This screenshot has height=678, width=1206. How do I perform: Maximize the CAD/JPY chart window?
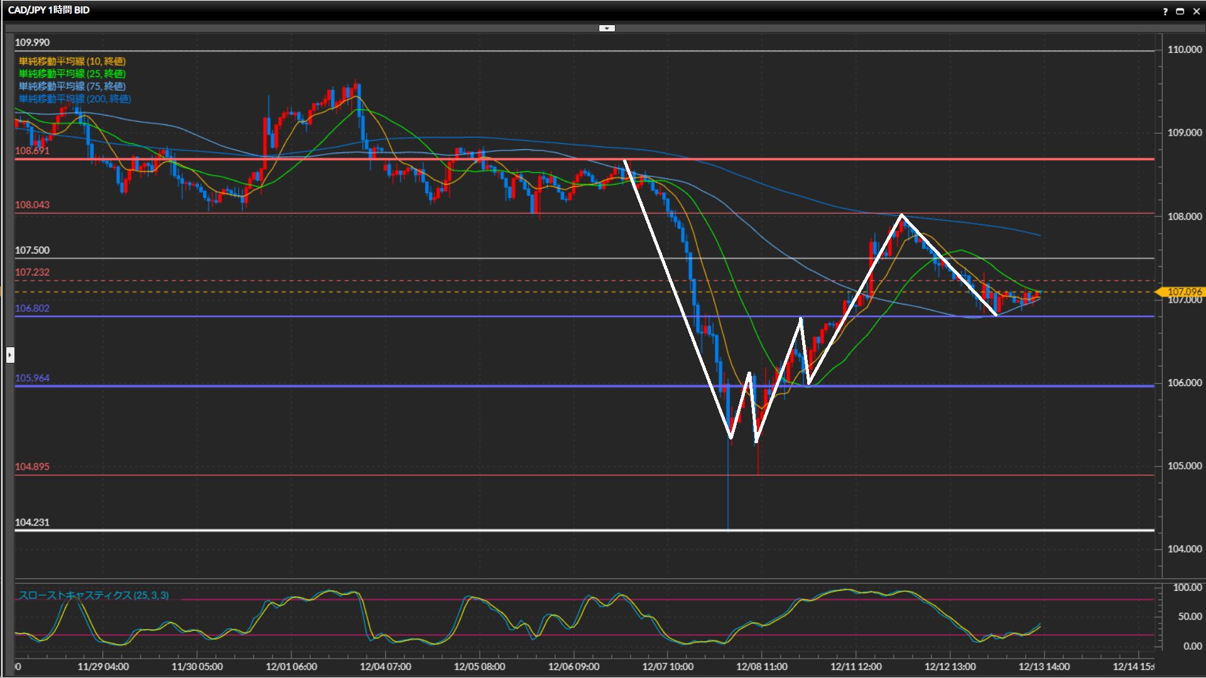click(x=1180, y=11)
